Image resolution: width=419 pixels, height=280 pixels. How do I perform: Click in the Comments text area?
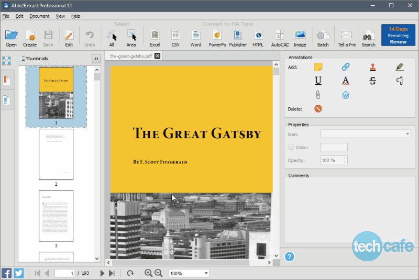(x=349, y=210)
